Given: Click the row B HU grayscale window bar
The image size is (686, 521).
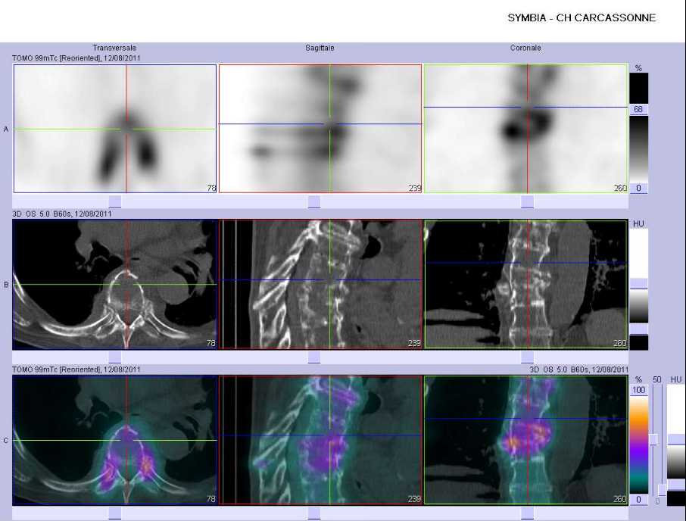Looking at the screenshot, I should pyautogui.click(x=638, y=306).
